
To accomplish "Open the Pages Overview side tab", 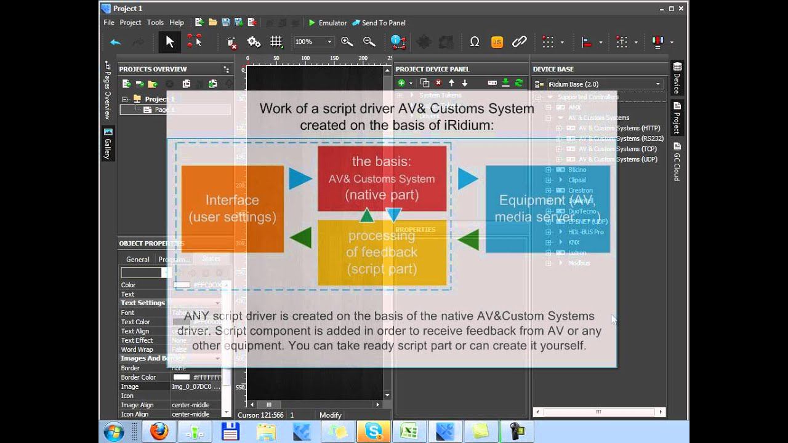I will pyautogui.click(x=108, y=90).
